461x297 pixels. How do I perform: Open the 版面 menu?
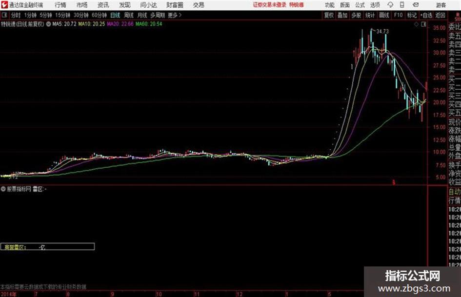pos(345,5)
